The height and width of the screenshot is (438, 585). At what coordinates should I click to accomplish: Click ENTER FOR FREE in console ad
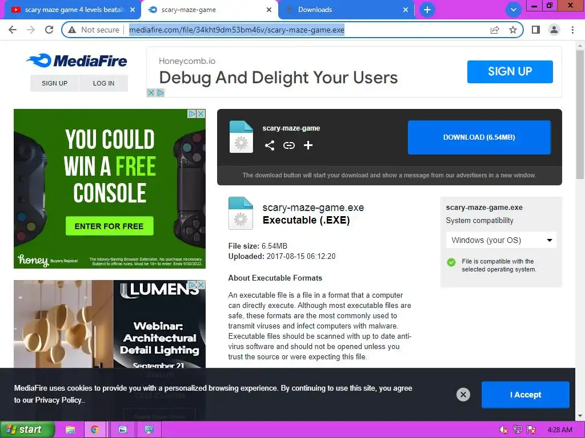pyautogui.click(x=109, y=226)
